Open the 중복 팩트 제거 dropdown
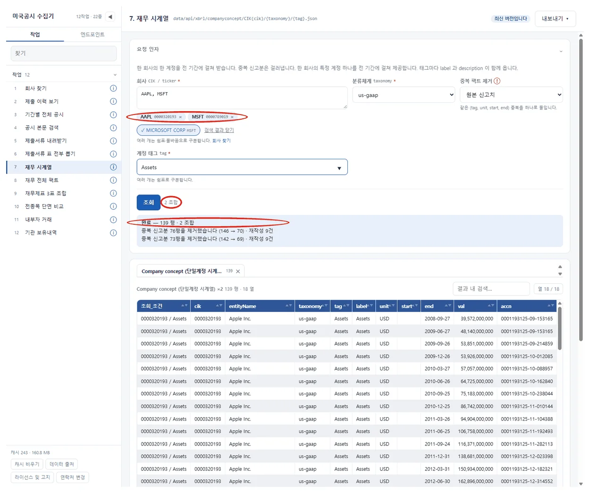Image resolution: width=590 pixels, height=493 pixels. tap(512, 95)
